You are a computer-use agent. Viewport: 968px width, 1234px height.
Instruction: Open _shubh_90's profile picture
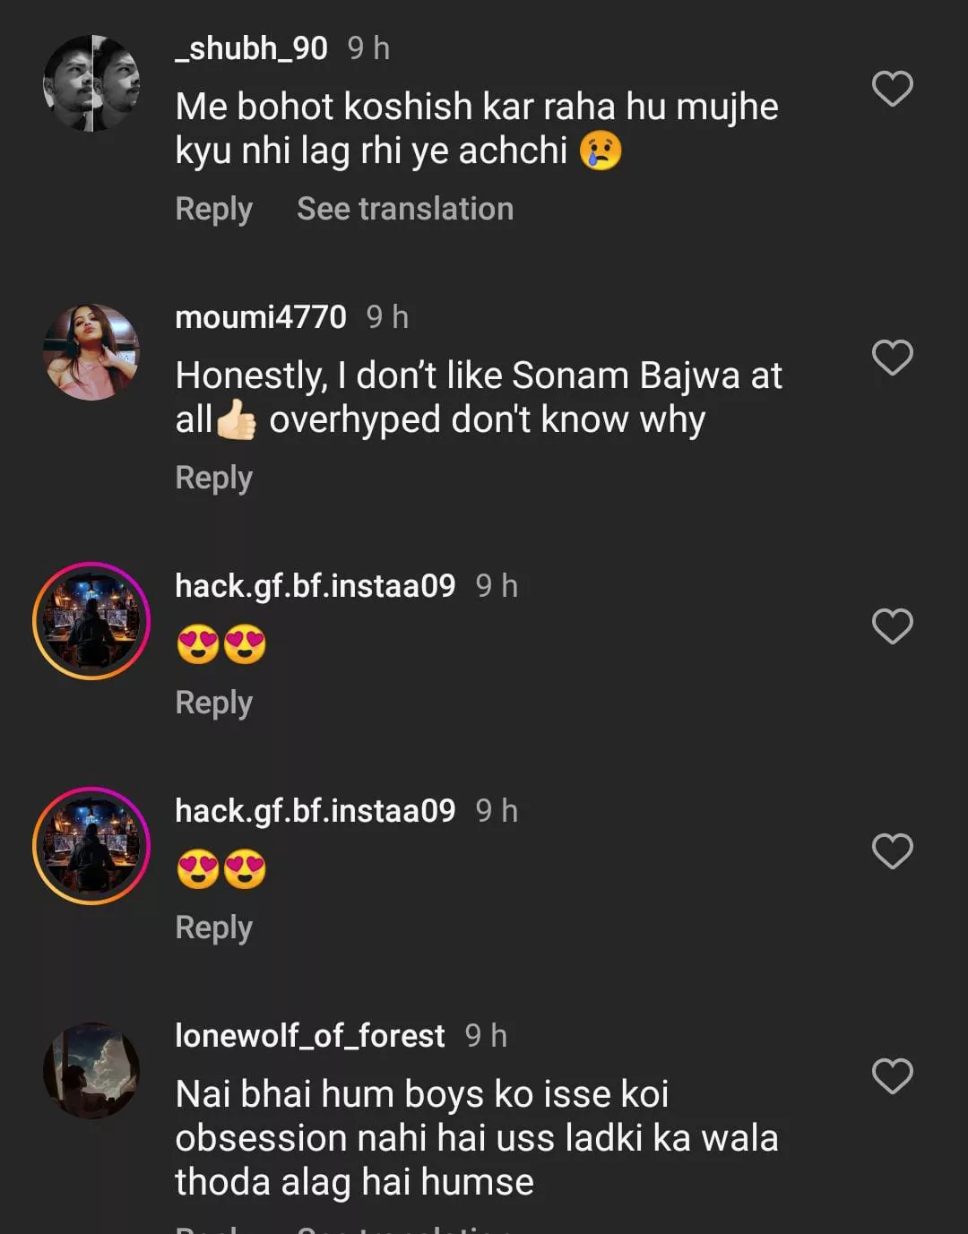click(x=91, y=83)
